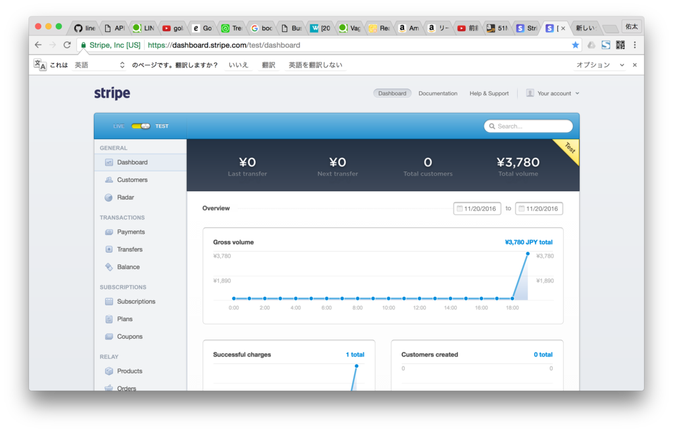Click the Stripe logo
This screenshot has height=432, width=673.
(x=112, y=93)
